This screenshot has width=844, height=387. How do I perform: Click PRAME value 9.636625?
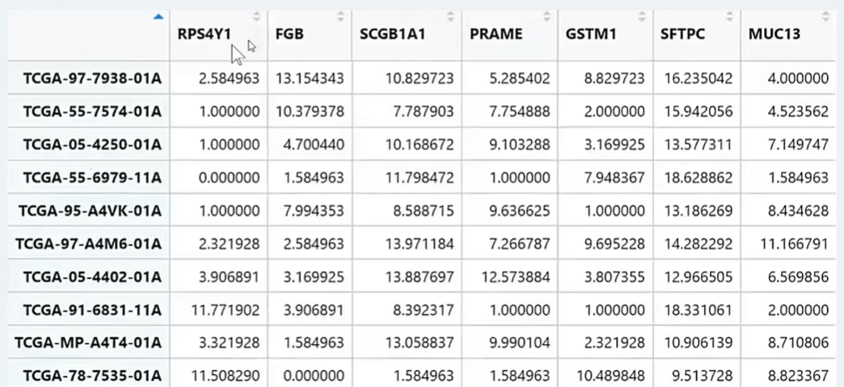click(520, 210)
